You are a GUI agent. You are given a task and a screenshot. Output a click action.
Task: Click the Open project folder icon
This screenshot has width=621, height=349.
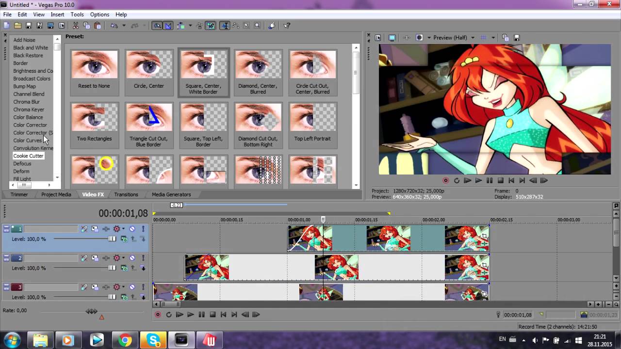(x=17, y=26)
